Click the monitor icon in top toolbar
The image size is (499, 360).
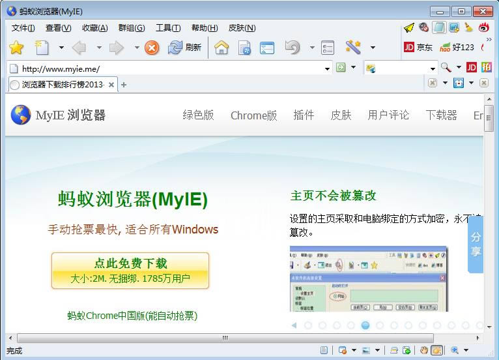[454, 27]
